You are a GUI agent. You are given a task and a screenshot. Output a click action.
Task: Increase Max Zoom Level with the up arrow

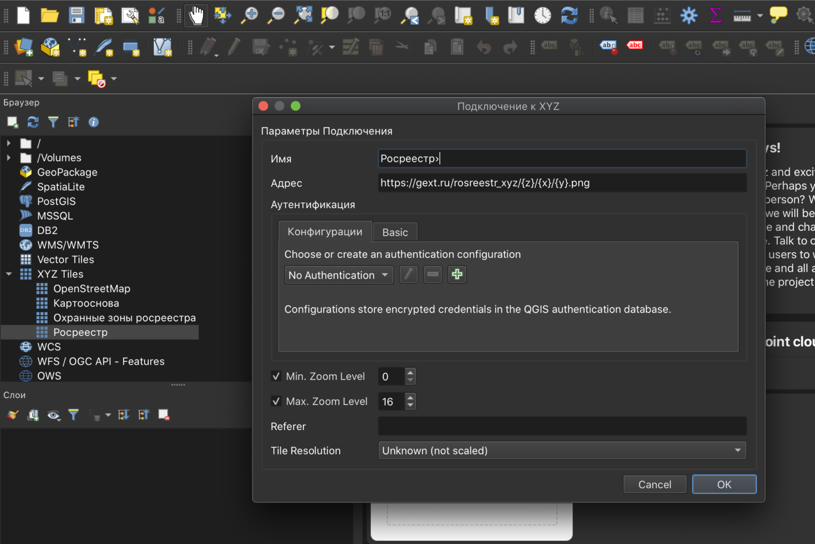click(x=410, y=398)
